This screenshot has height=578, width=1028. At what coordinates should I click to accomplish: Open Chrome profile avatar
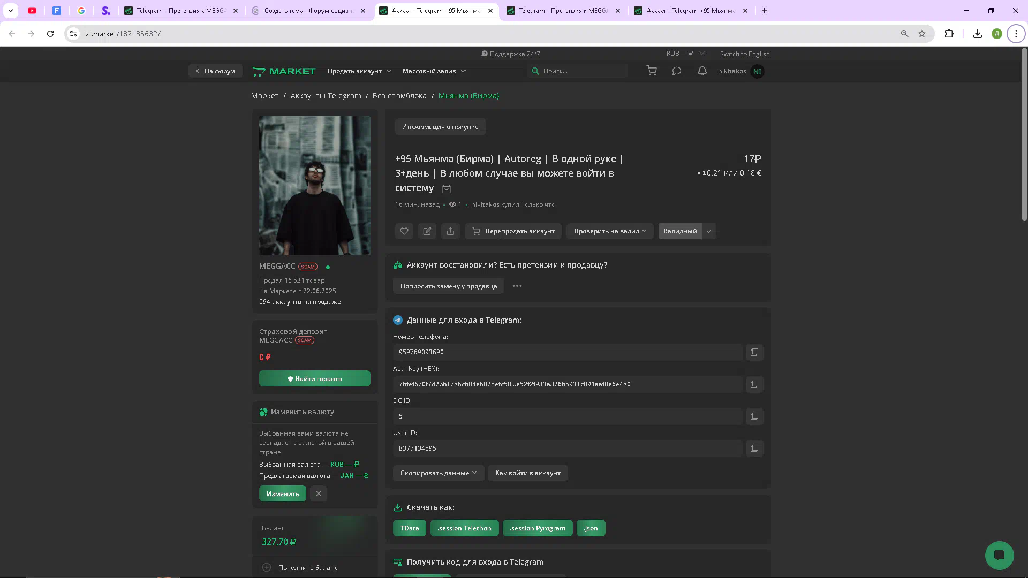point(997,34)
